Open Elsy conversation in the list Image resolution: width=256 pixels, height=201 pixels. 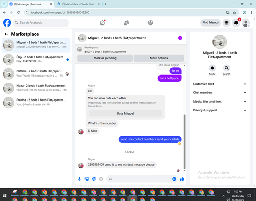[x=36, y=59]
